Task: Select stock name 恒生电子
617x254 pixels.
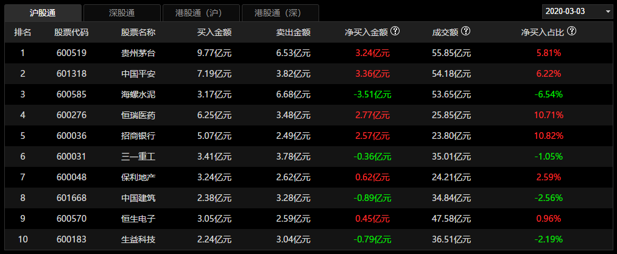Action: (138, 219)
